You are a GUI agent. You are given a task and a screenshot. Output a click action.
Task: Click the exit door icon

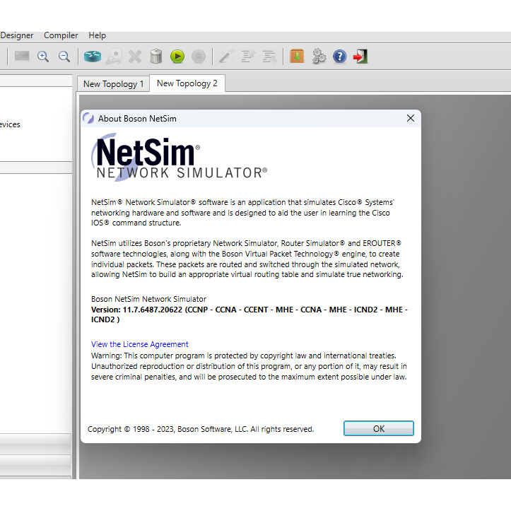pos(361,57)
